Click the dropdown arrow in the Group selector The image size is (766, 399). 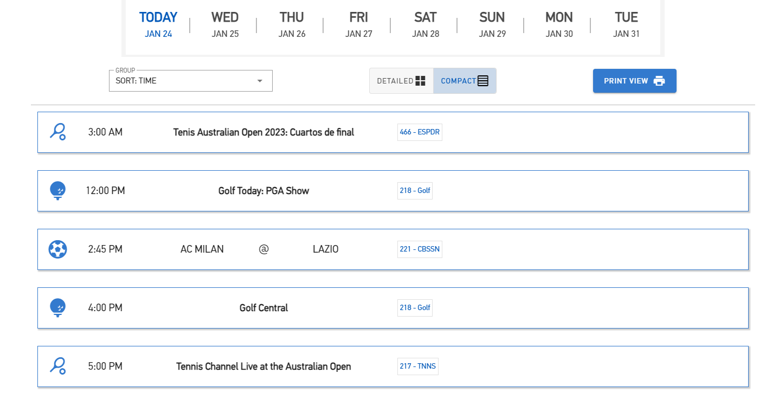(x=260, y=81)
